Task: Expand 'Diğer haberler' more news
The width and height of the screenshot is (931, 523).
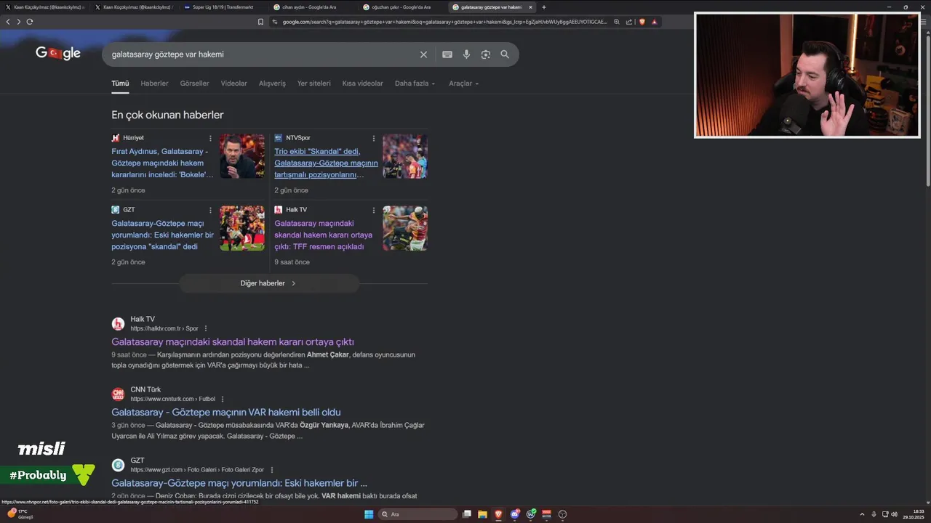Action: pos(268,283)
